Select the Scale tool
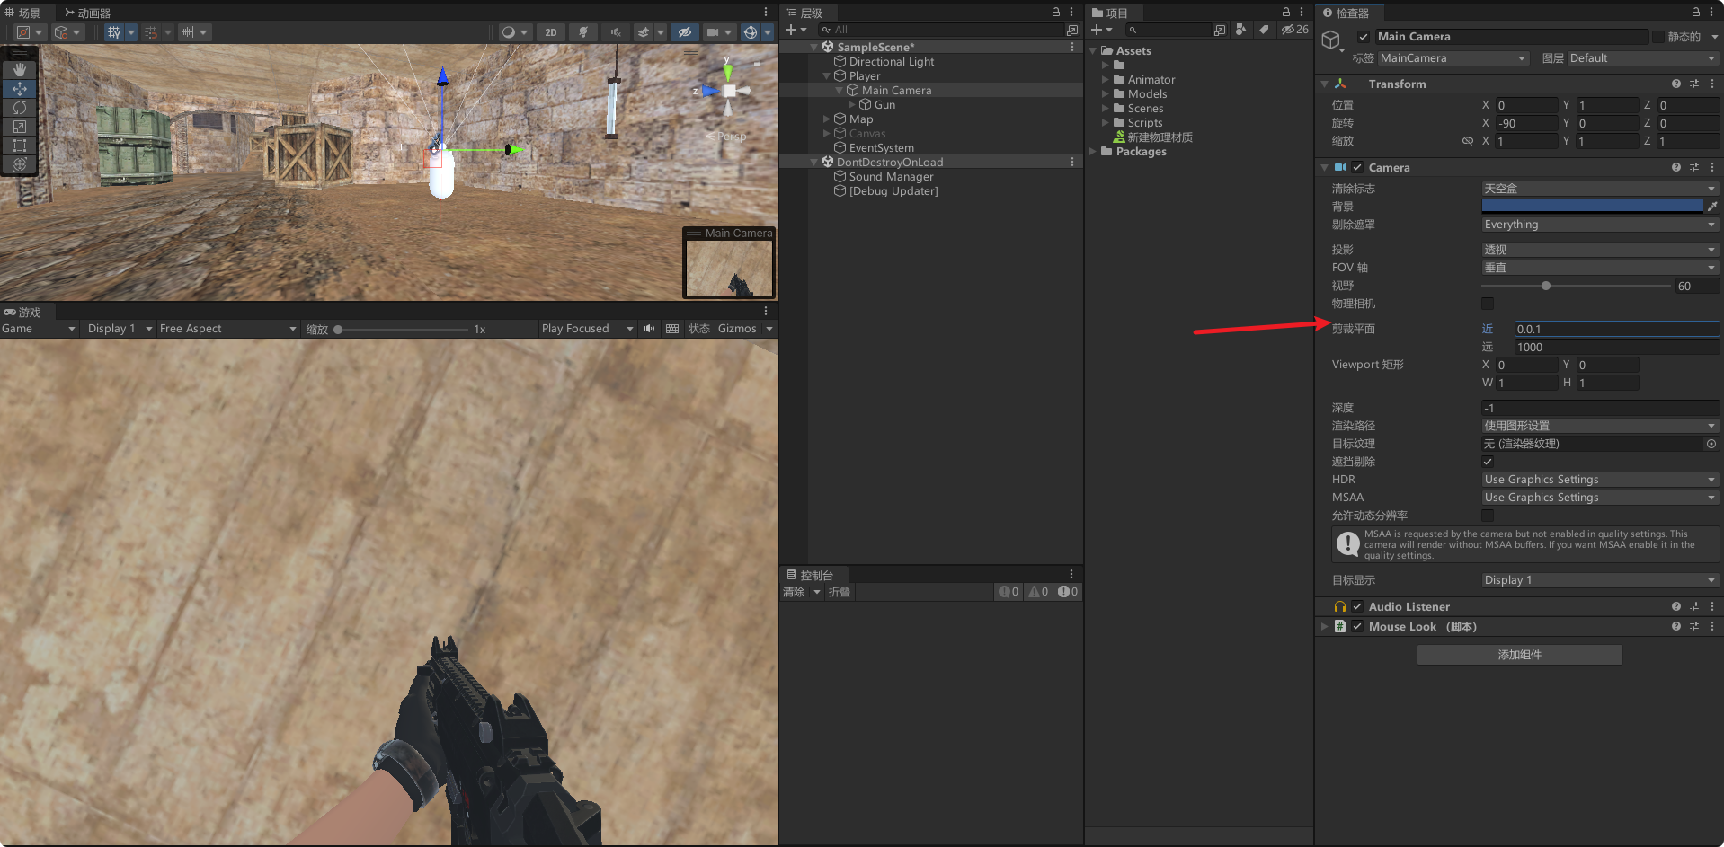 tap(20, 127)
